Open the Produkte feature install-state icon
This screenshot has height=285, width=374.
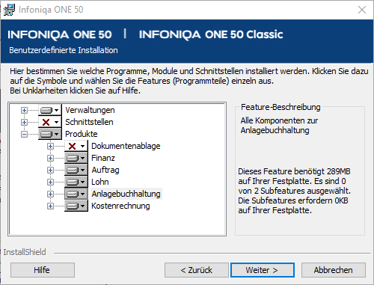point(49,134)
